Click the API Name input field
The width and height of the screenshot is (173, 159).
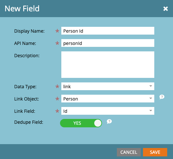[x=108, y=43]
